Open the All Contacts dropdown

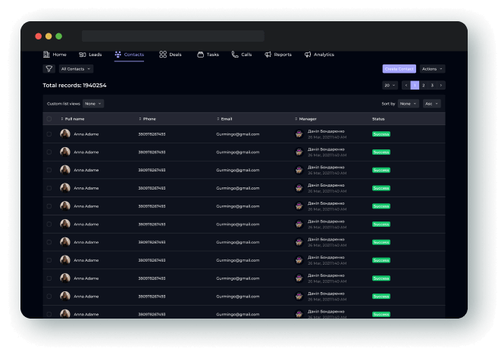tap(76, 69)
